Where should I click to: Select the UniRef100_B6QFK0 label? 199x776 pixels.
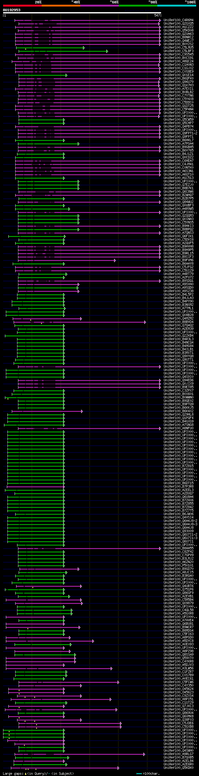coord(178,79)
